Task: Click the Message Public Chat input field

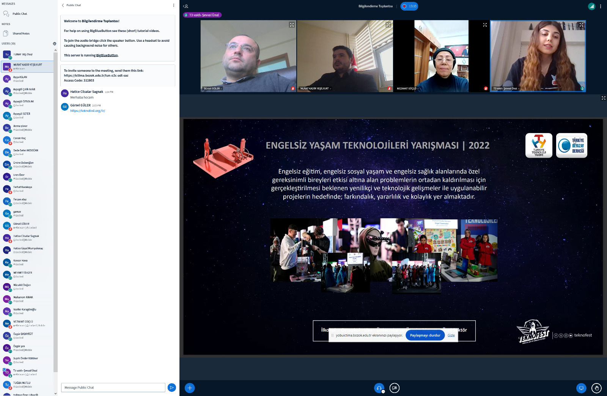Action: pyautogui.click(x=113, y=388)
